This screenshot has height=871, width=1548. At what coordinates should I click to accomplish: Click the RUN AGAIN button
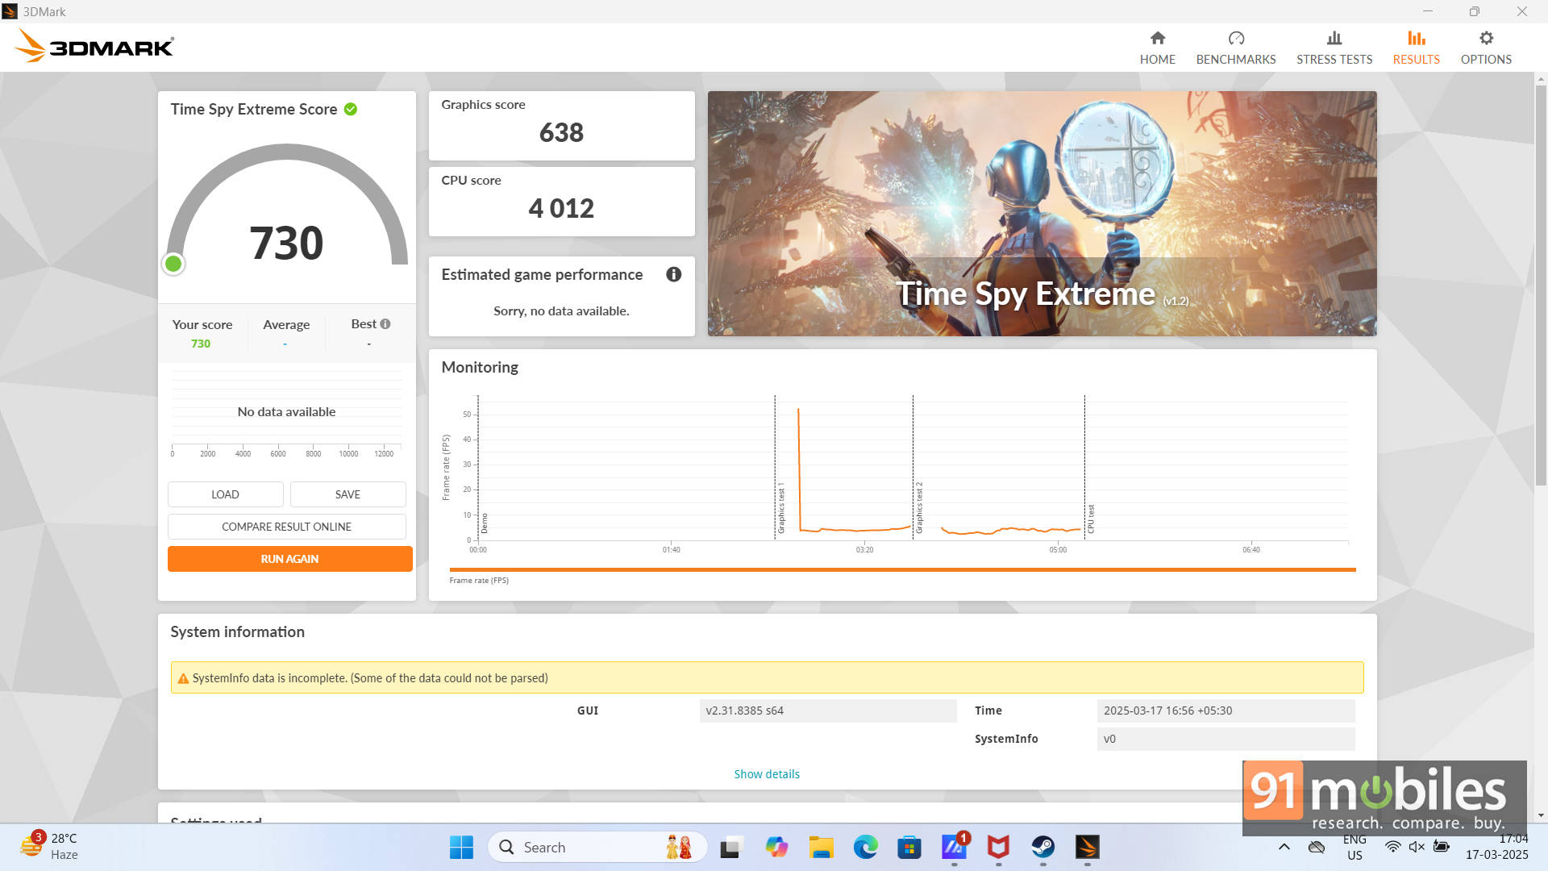click(289, 559)
